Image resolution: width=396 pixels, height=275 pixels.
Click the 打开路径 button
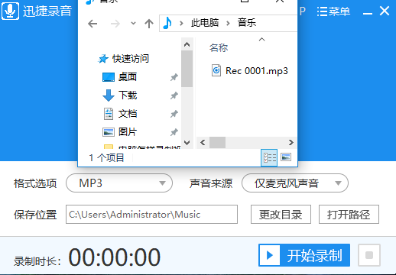[x=349, y=215]
